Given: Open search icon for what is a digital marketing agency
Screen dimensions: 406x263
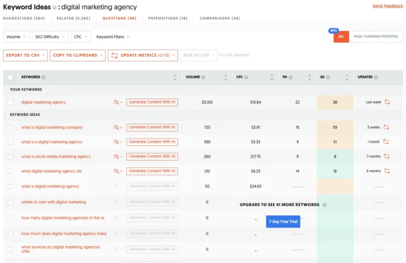Looking at the screenshot, I should pyautogui.click(x=118, y=142).
